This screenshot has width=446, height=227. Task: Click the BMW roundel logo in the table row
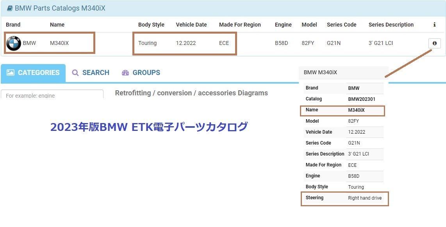pyautogui.click(x=13, y=43)
